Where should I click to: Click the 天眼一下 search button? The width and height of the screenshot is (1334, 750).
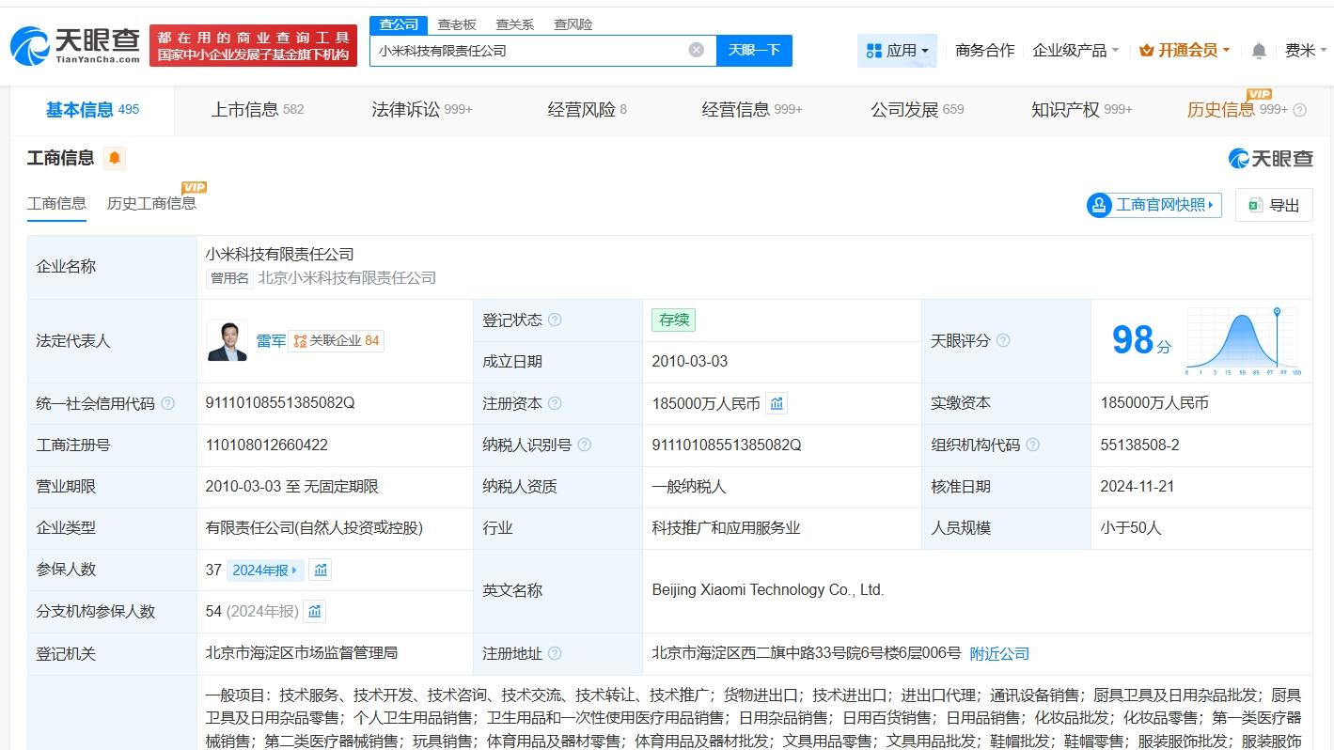(754, 50)
